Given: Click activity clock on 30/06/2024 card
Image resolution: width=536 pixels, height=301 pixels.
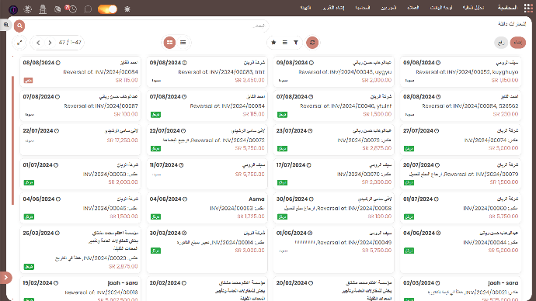Looking at the screenshot, I should 311,199.
